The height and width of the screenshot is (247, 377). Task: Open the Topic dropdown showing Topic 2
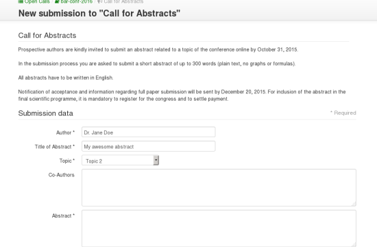(120, 161)
